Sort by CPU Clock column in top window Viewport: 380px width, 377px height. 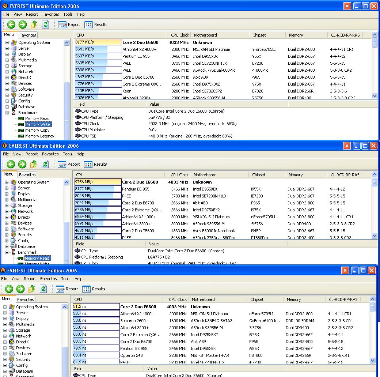pyautogui.click(x=178, y=35)
